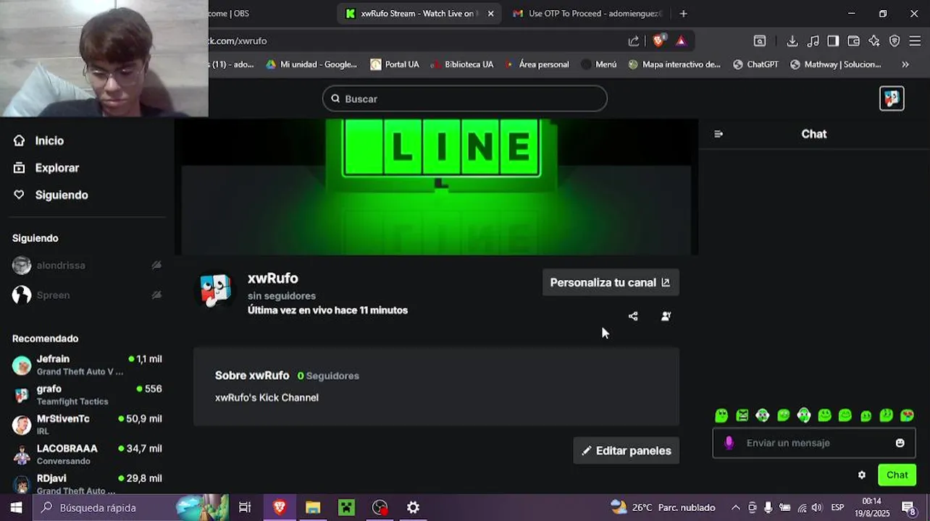
Task: Click the green Chat send button
Action: pos(897,475)
